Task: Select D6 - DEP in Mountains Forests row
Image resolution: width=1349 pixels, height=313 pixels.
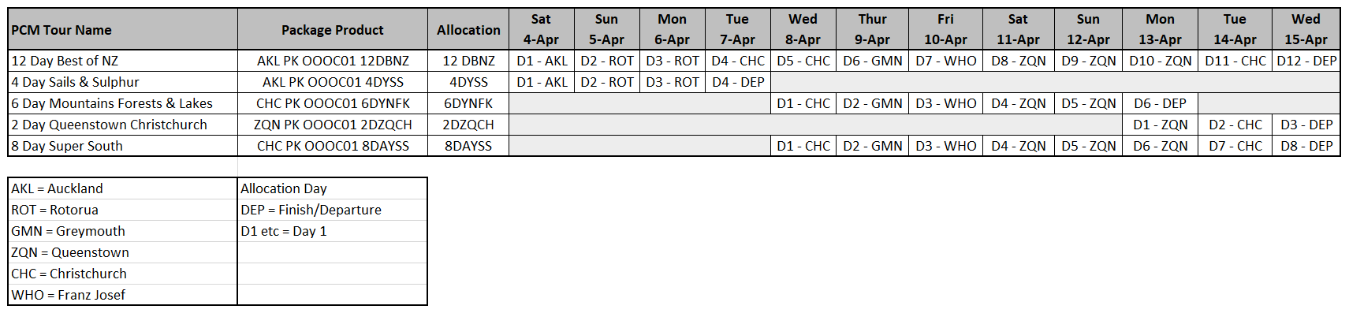Action: tap(1159, 103)
